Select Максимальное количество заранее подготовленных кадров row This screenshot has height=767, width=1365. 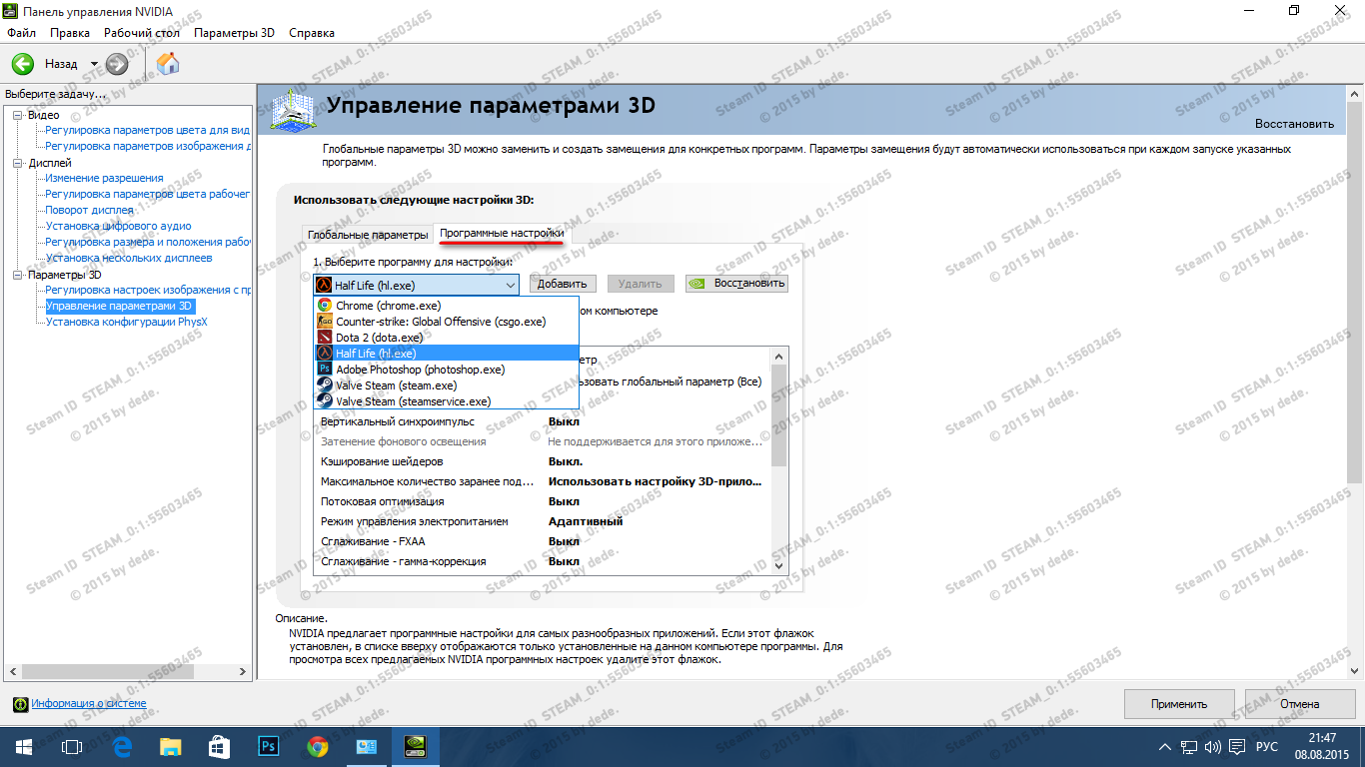point(543,481)
